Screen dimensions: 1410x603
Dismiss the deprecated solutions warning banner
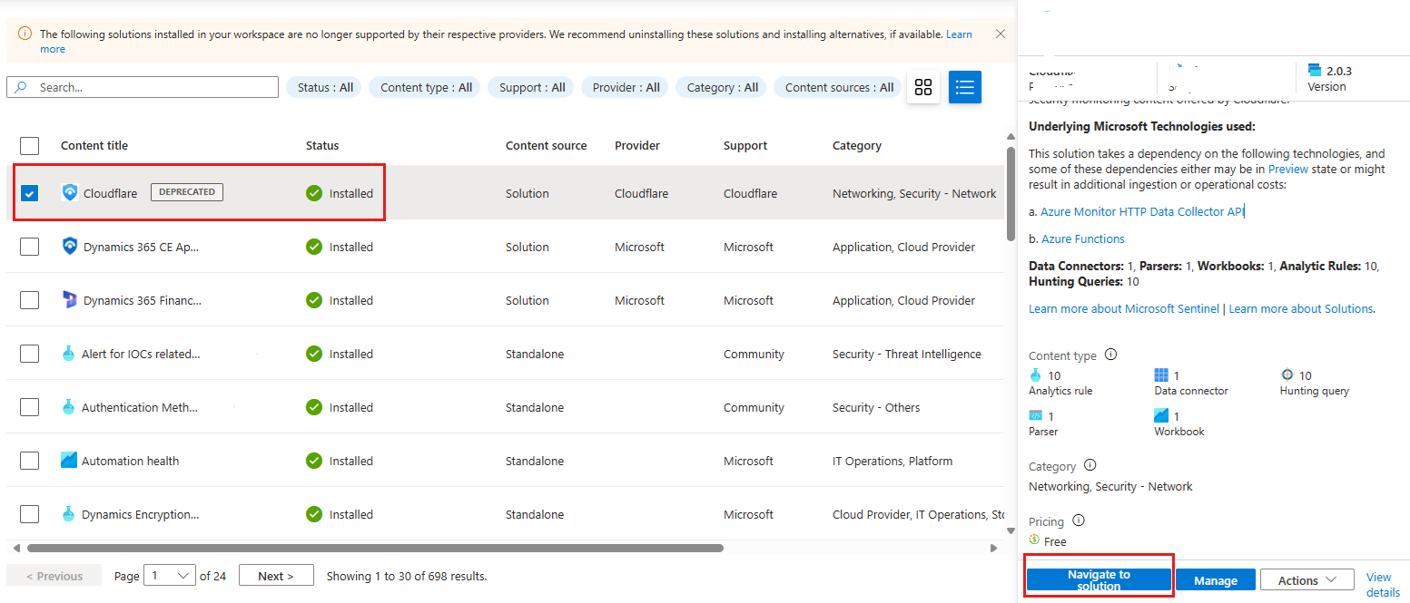(x=1000, y=34)
